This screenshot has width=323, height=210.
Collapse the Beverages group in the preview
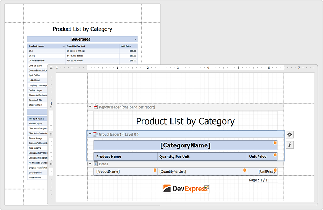tap(135, 39)
